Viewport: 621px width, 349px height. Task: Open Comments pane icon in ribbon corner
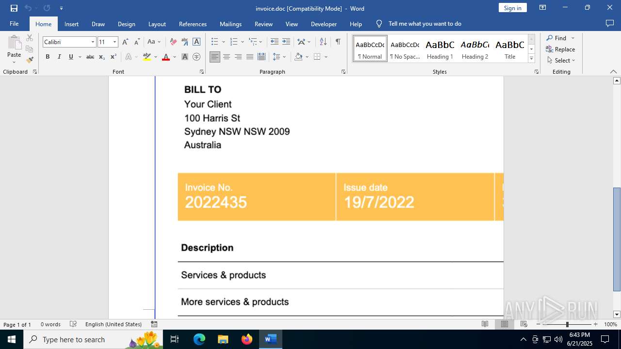610,23
